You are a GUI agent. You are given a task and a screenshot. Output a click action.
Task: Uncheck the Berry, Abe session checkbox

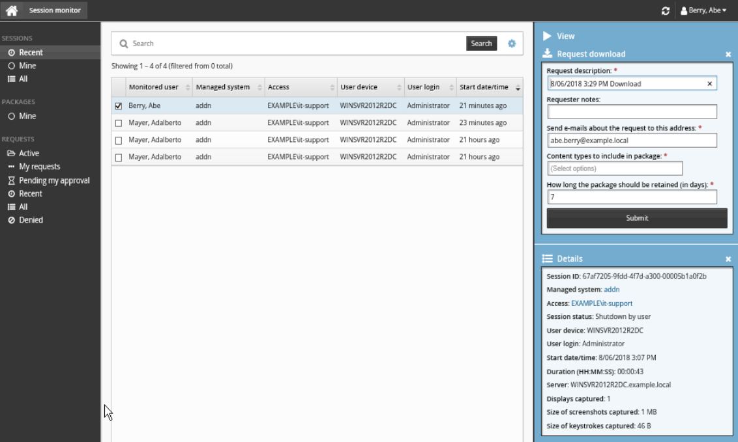[118, 106]
